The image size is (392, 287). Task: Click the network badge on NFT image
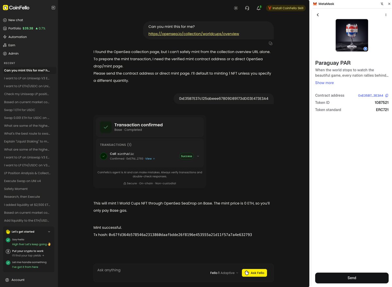pyautogui.click(x=365, y=49)
